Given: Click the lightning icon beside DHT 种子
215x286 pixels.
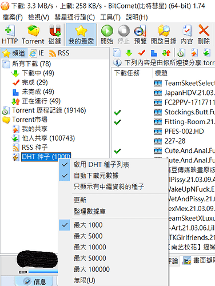Looking at the screenshot, I should [x=16, y=157].
